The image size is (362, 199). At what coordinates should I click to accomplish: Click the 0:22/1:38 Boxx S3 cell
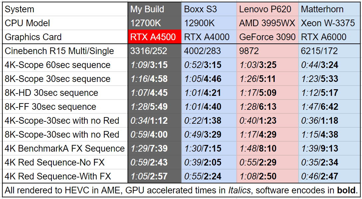[x=209, y=120]
